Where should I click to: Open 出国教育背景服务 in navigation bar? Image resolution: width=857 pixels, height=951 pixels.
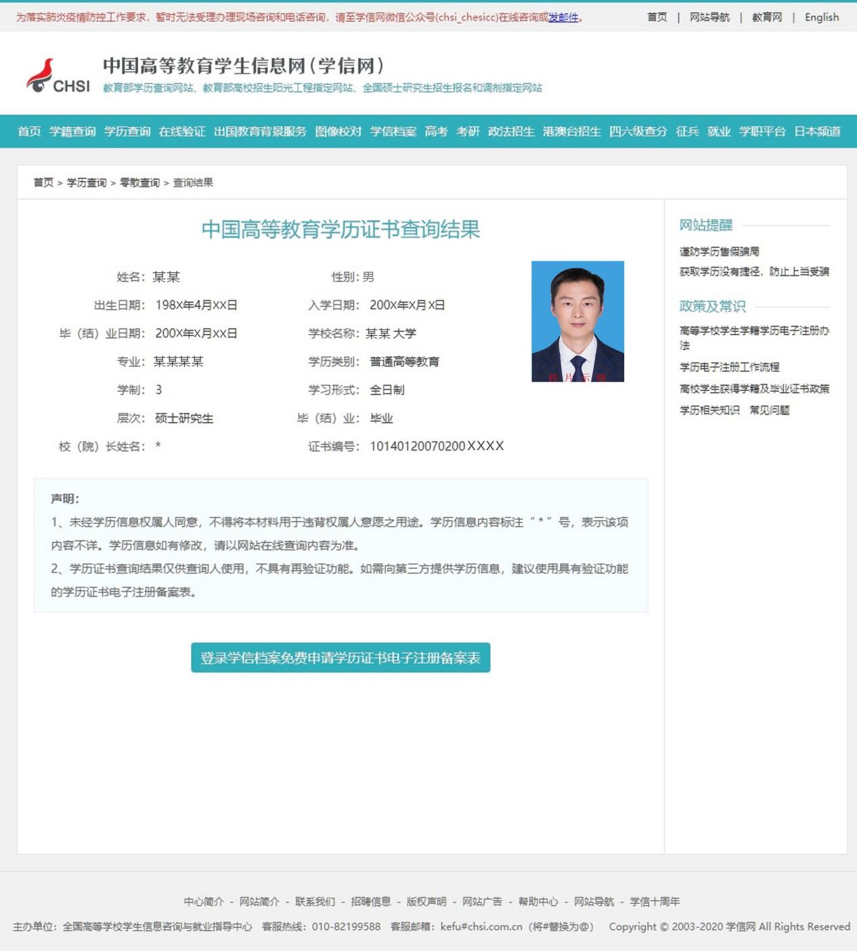260,131
